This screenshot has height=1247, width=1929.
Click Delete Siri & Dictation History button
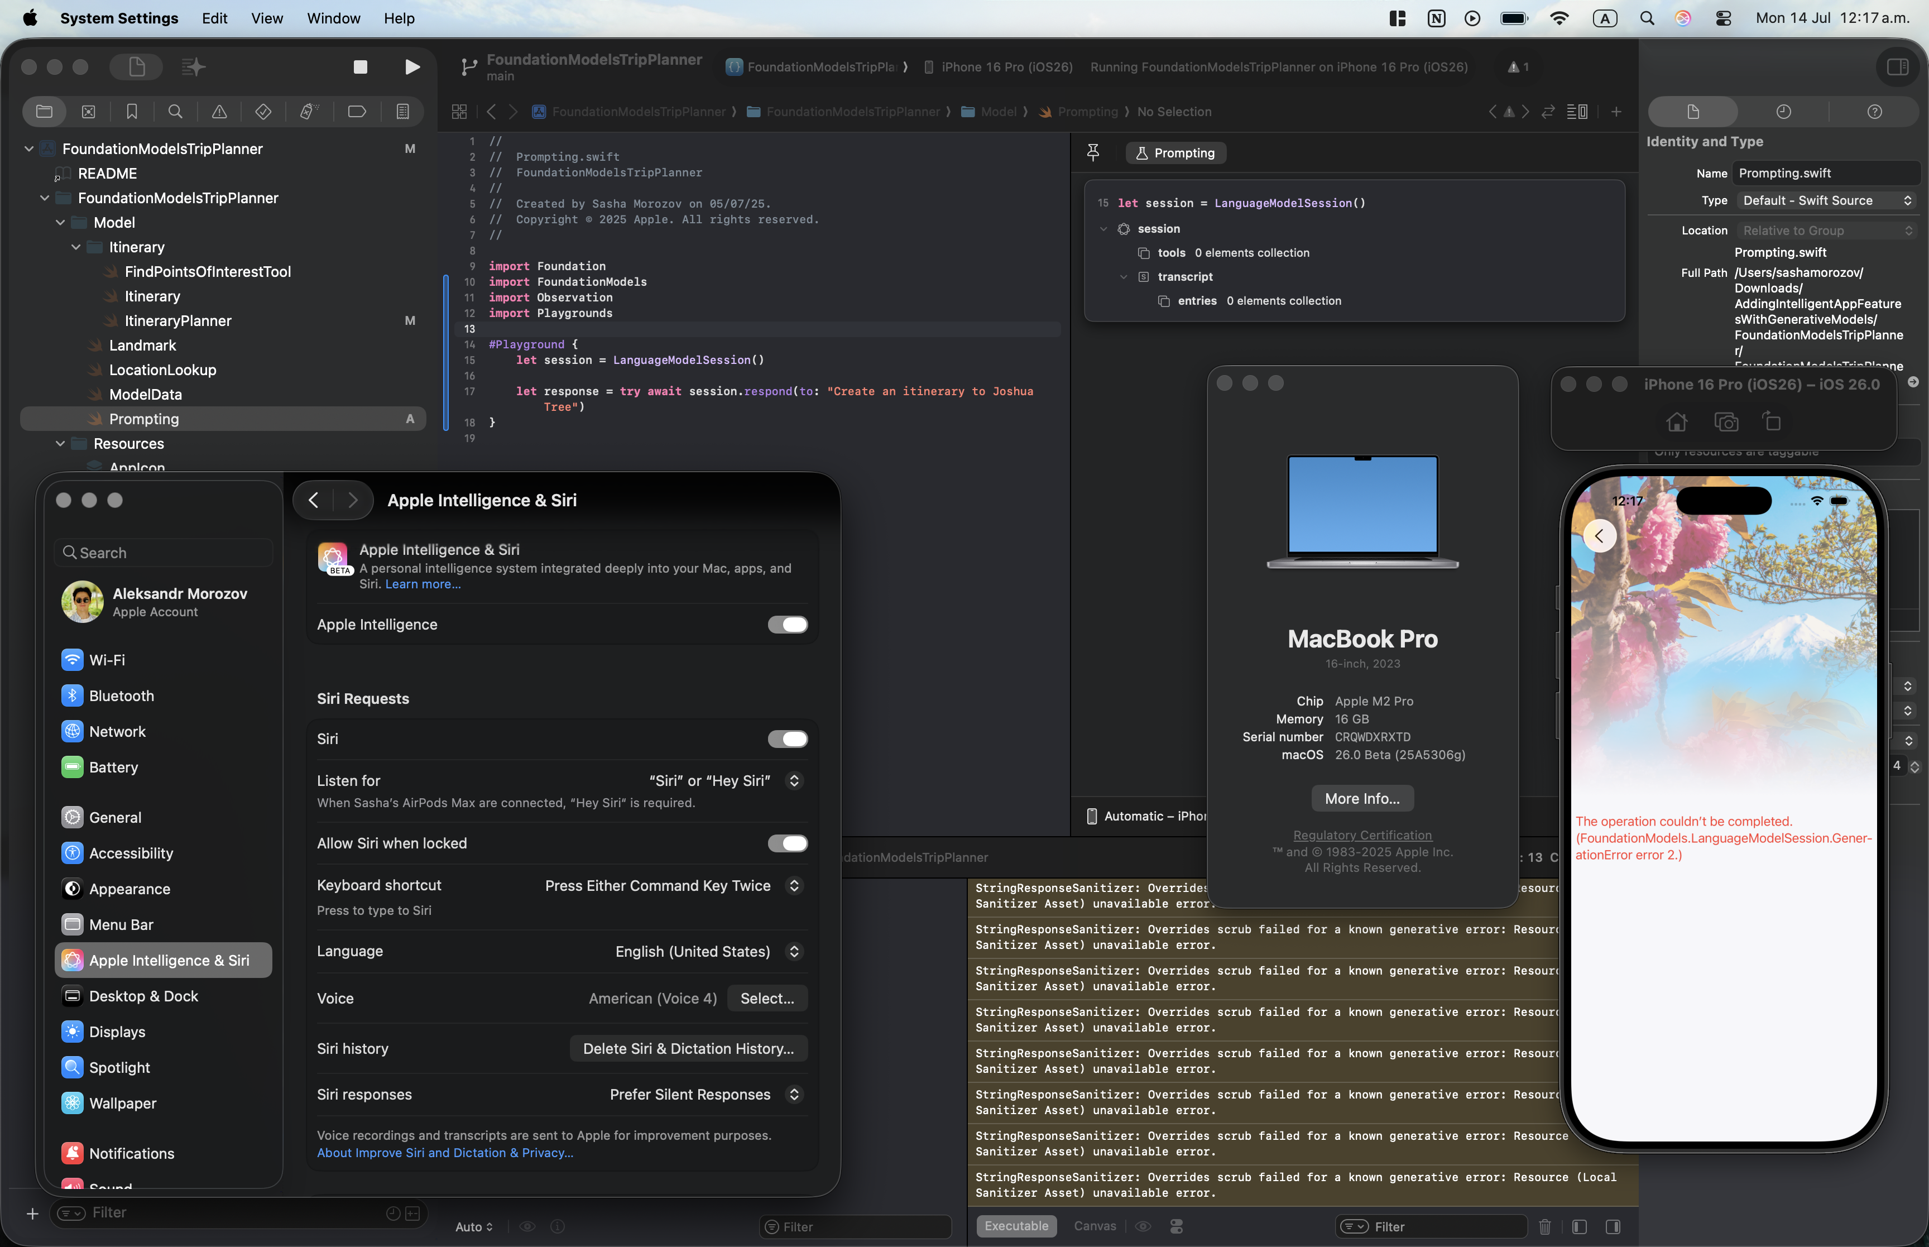pyautogui.click(x=688, y=1049)
